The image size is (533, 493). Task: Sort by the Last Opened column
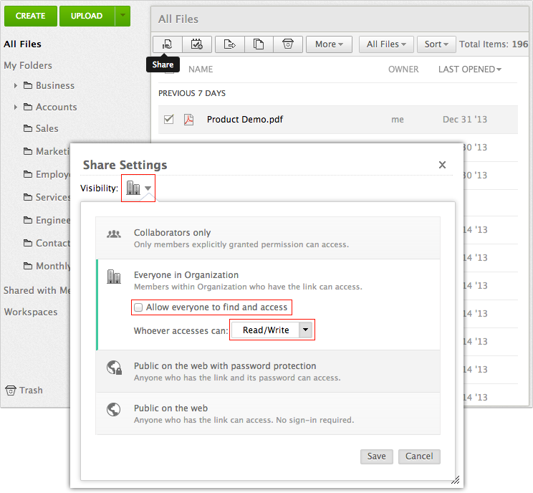point(470,70)
